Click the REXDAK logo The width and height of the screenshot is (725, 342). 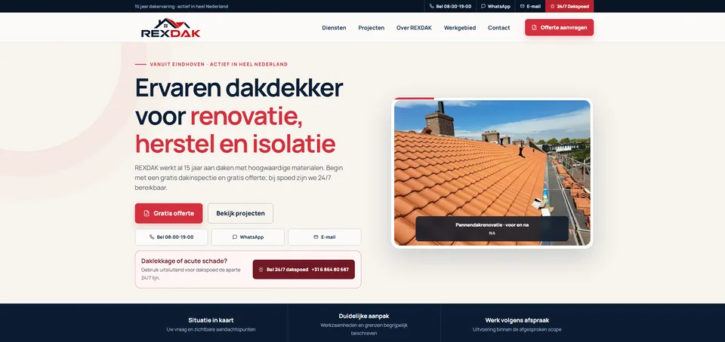pyautogui.click(x=171, y=28)
